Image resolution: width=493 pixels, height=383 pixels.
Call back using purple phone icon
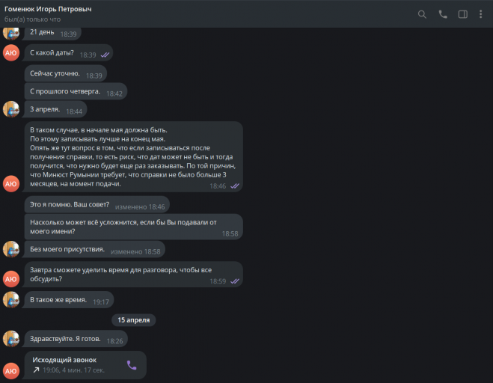pyautogui.click(x=132, y=365)
